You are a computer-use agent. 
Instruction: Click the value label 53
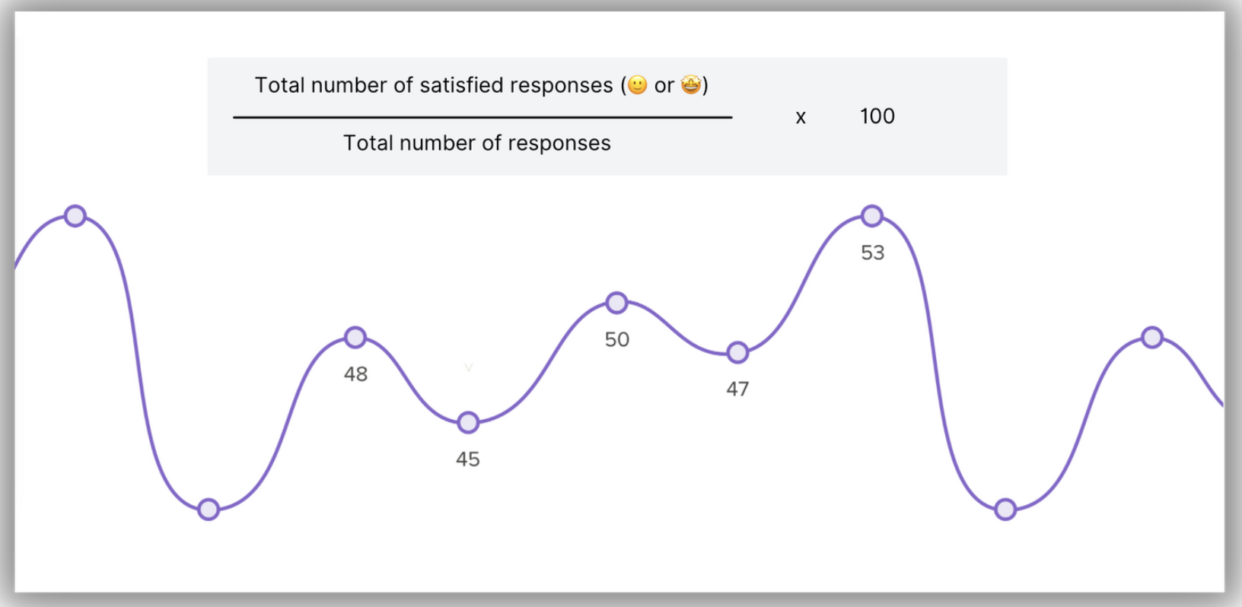tap(873, 253)
